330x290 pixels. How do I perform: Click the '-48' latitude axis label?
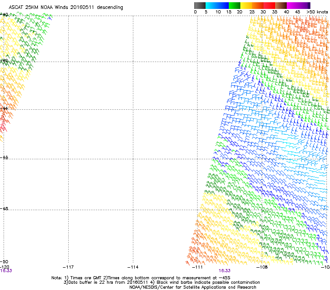(x=4, y=208)
